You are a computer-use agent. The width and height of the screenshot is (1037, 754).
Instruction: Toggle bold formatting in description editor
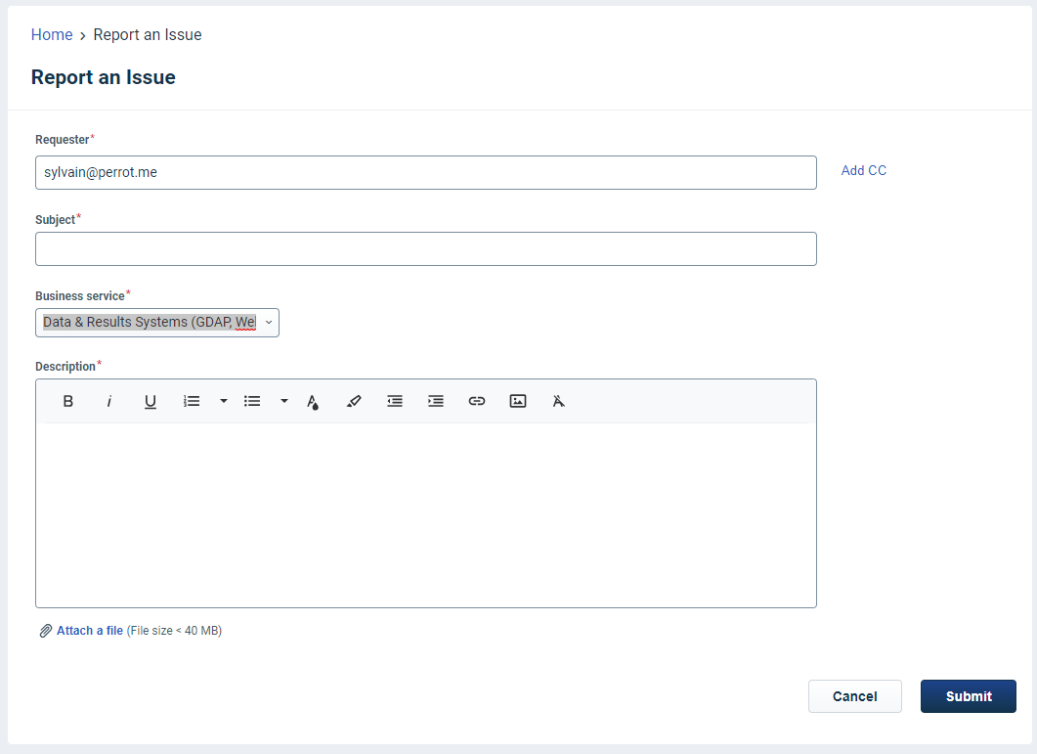68,401
